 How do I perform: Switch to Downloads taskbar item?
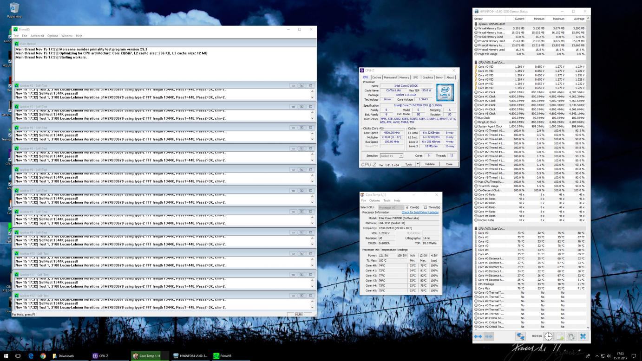tap(63, 356)
